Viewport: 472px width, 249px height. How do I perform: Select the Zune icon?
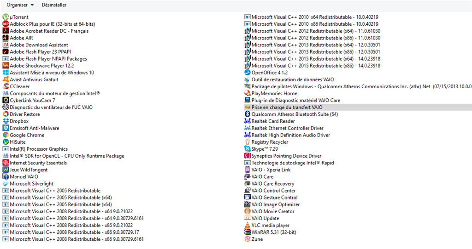coord(247,239)
